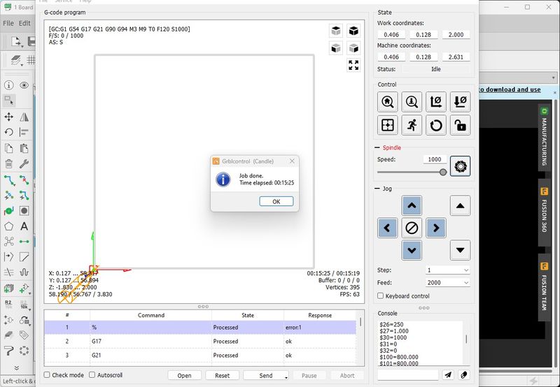The image size is (560, 387).
Task: Click the Z-probe control button
Action: [x=412, y=102]
